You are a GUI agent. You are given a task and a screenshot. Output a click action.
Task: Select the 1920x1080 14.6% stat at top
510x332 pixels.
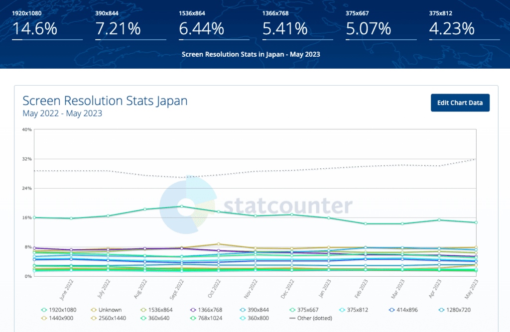[x=34, y=29]
